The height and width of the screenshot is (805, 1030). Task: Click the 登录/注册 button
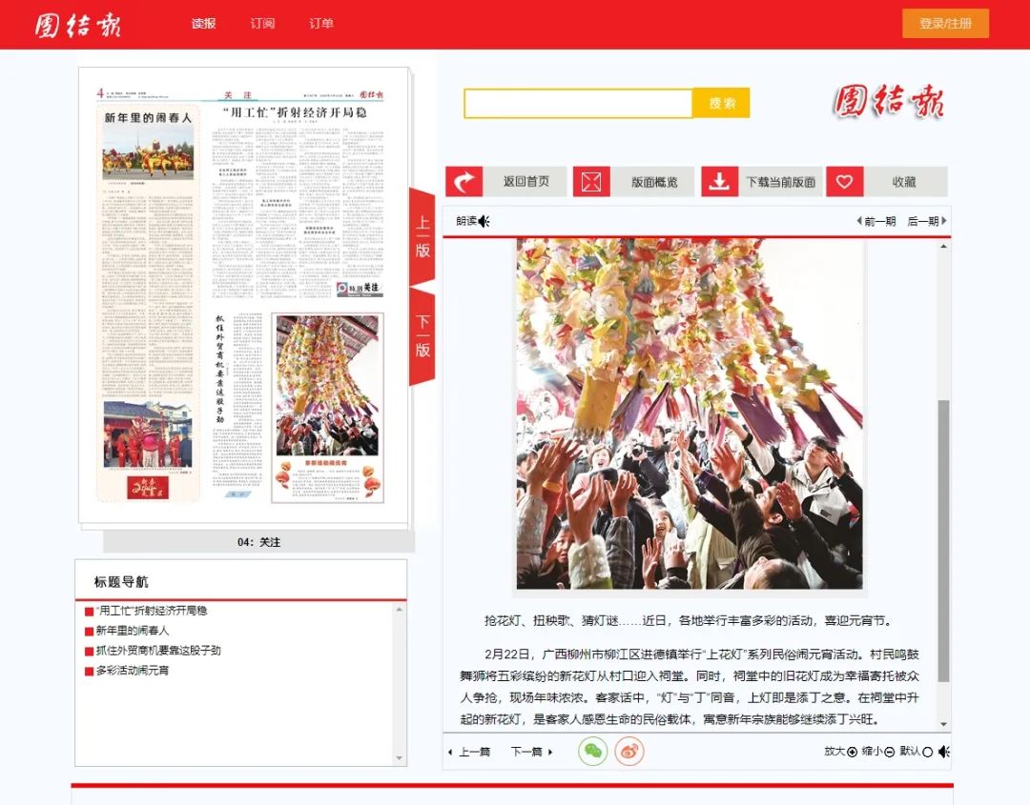945,24
